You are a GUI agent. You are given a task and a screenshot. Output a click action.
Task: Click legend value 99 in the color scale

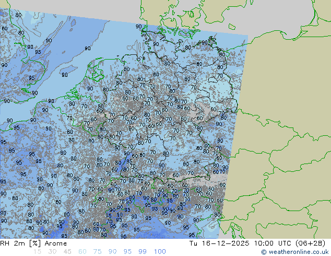click(143, 252)
